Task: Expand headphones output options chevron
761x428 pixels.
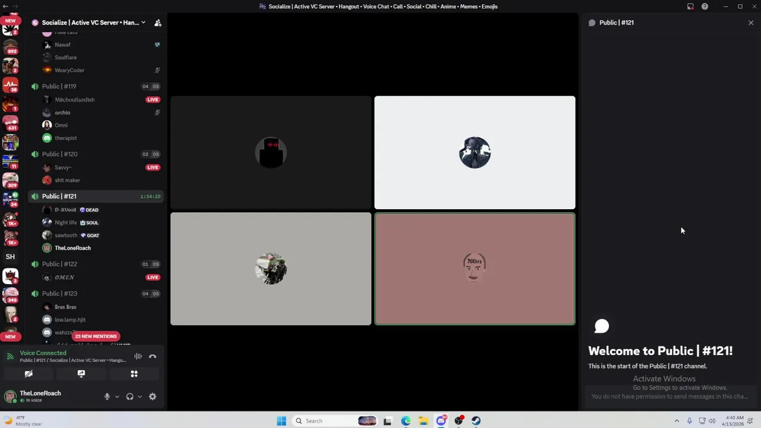Action: (140, 396)
